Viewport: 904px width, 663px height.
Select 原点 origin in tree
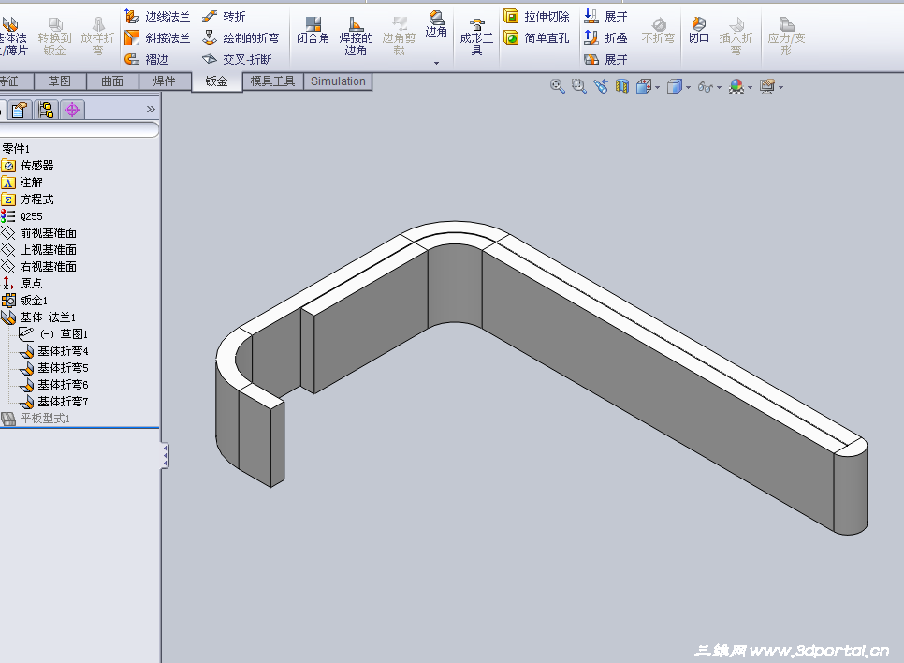tap(22, 284)
